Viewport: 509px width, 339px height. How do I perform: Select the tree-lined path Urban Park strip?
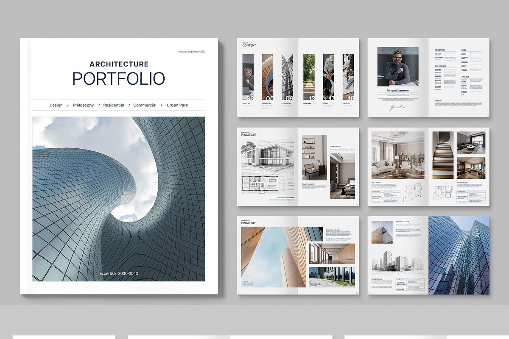coord(309,76)
